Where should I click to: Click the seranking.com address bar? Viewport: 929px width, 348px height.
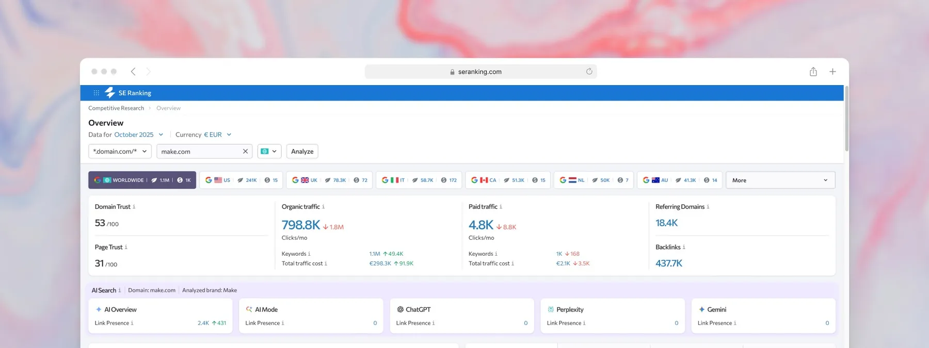click(x=480, y=72)
